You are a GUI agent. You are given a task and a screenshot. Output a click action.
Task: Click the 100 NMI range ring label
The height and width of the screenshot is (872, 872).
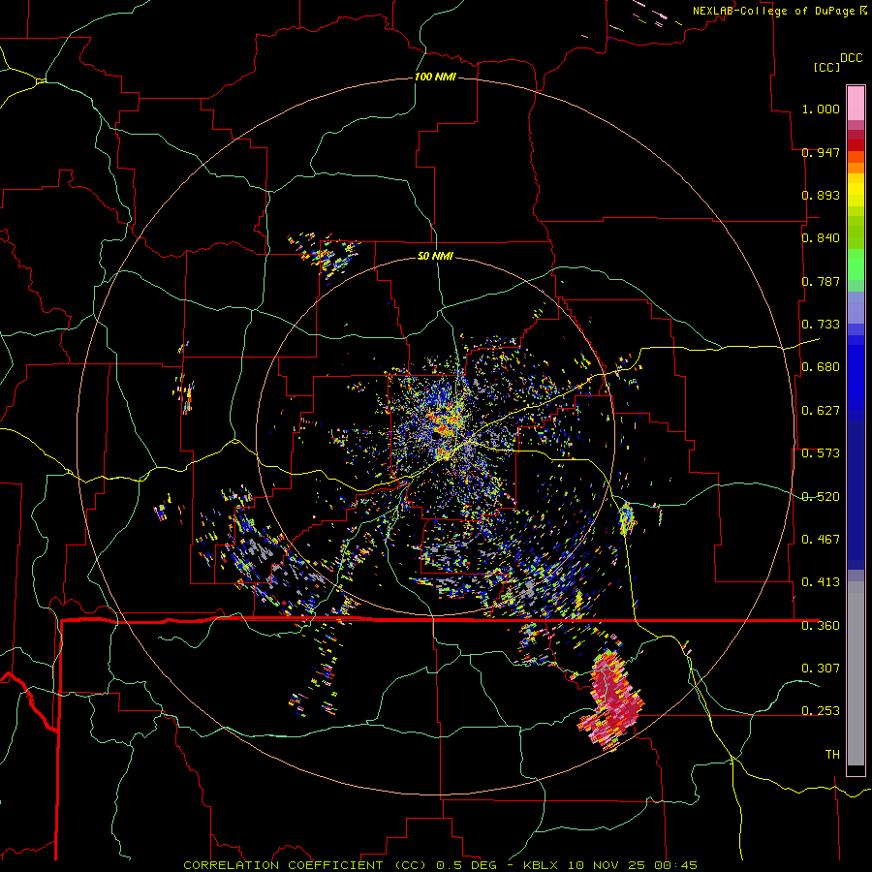(435, 77)
